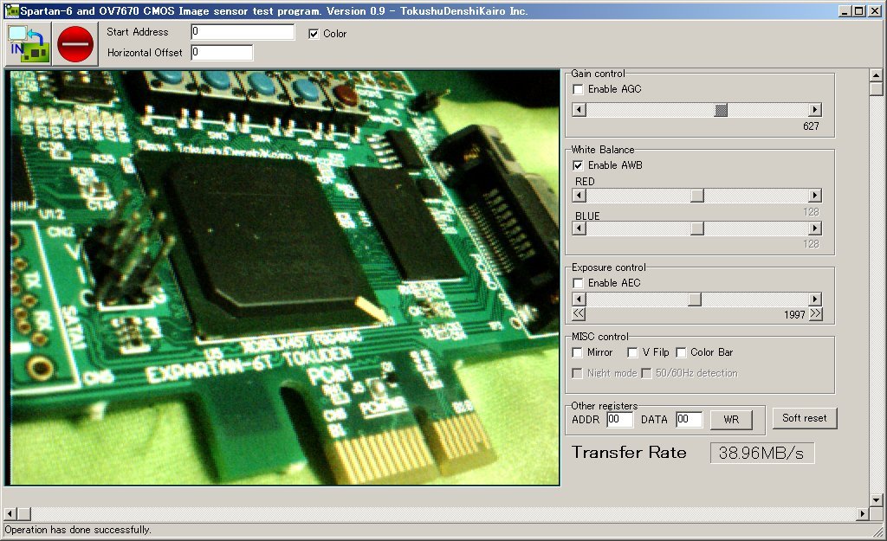
Task: Disable the Enable AWB checkbox
Action: [578, 165]
